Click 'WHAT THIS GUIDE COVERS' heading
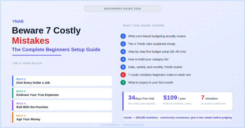 click(x=144, y=26)
